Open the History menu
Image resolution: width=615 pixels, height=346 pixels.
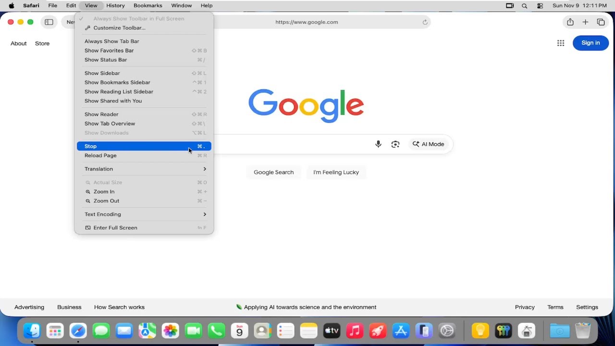click(x=115, y=6)
